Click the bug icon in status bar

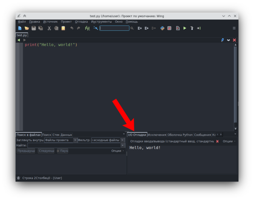coord(18,178)
